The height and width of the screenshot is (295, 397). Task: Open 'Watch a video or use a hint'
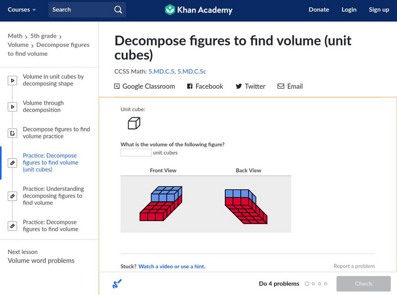point(171,266)
